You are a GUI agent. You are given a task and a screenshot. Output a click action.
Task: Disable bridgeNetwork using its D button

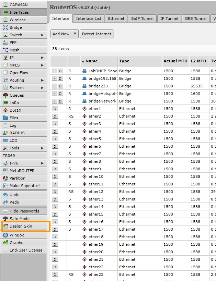click(x=60, y=101)
